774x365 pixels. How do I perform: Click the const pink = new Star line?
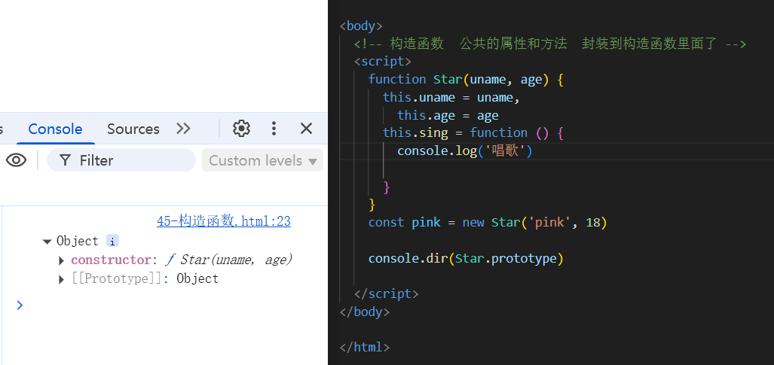488,223
